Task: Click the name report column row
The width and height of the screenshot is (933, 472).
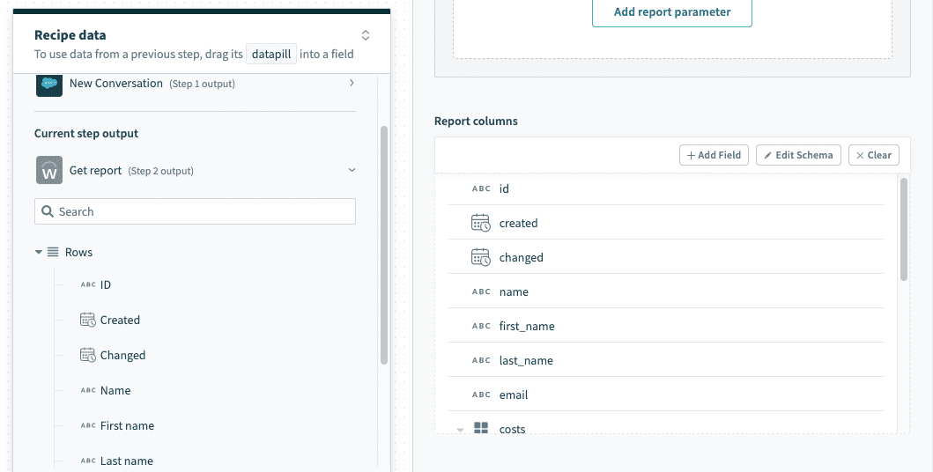Action: [666, 291]
